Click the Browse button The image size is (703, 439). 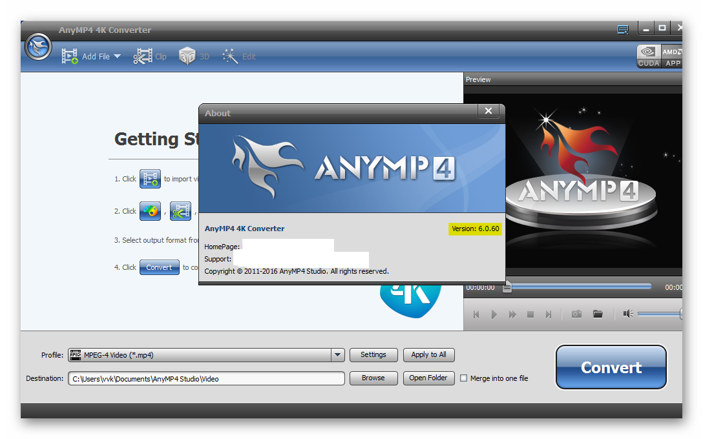coord(373,378)
